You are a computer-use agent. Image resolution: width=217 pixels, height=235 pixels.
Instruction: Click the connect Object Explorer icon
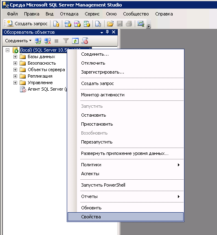coord(38,41)
